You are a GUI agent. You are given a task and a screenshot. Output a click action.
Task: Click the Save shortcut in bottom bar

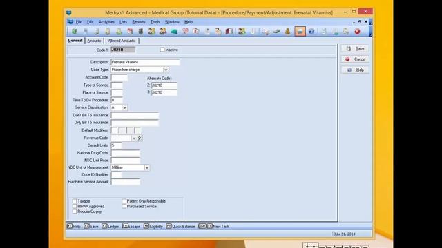(91, 226)
